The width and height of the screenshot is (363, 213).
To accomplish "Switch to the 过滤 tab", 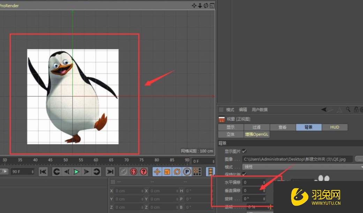I will click(x=257, y=127).
